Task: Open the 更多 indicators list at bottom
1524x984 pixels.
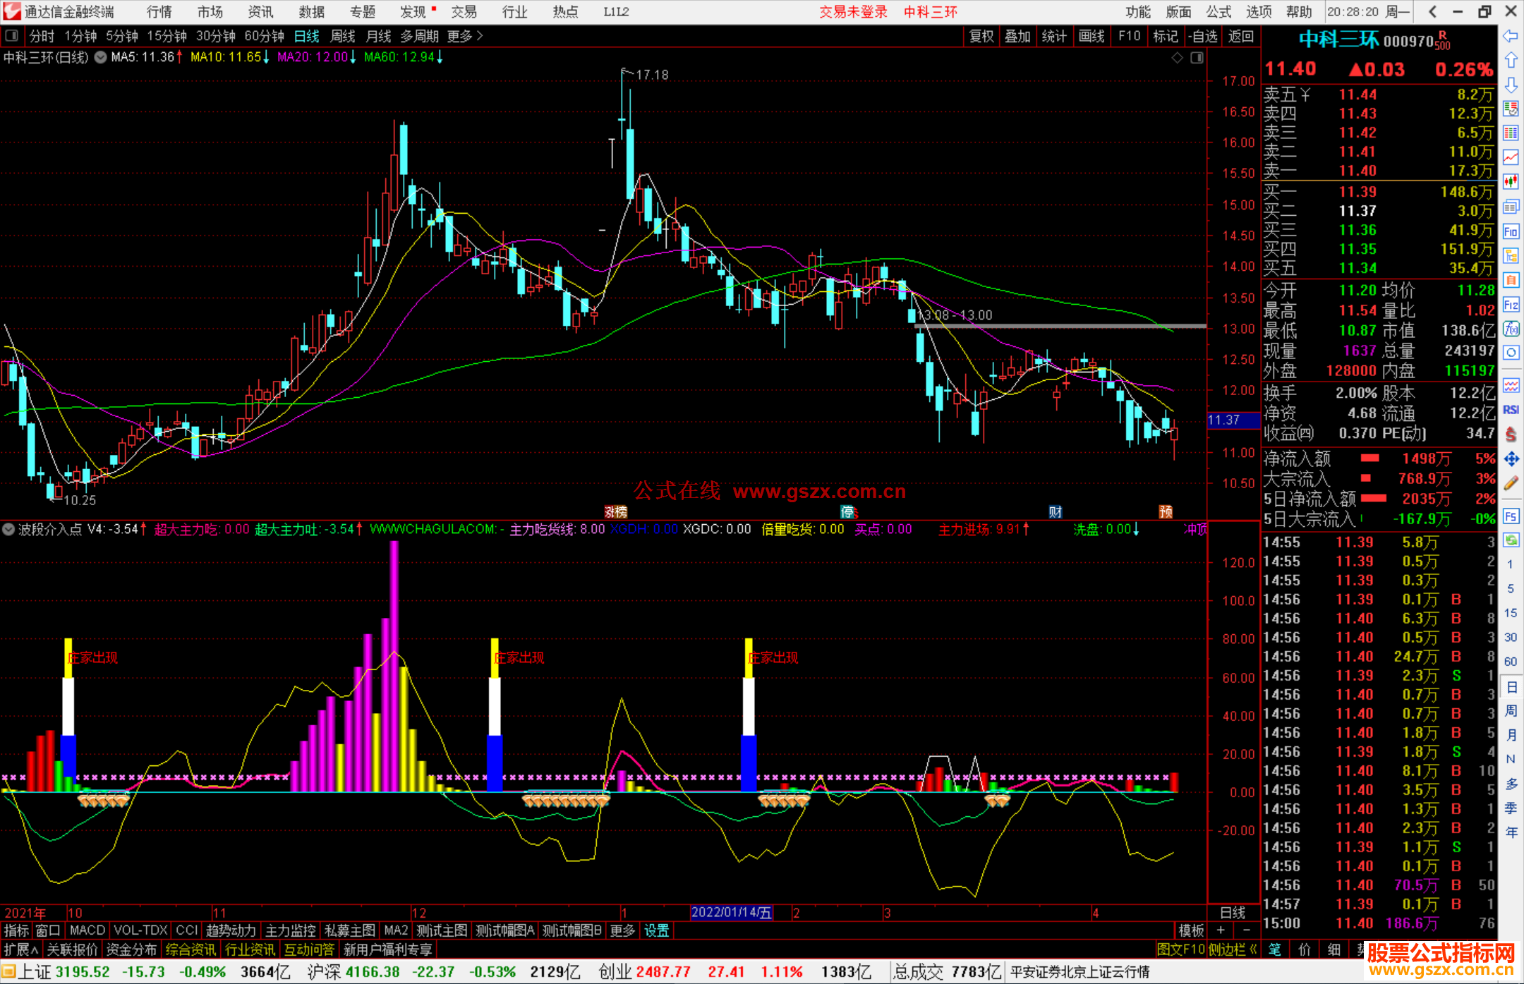Action: (x=622, y=930)
